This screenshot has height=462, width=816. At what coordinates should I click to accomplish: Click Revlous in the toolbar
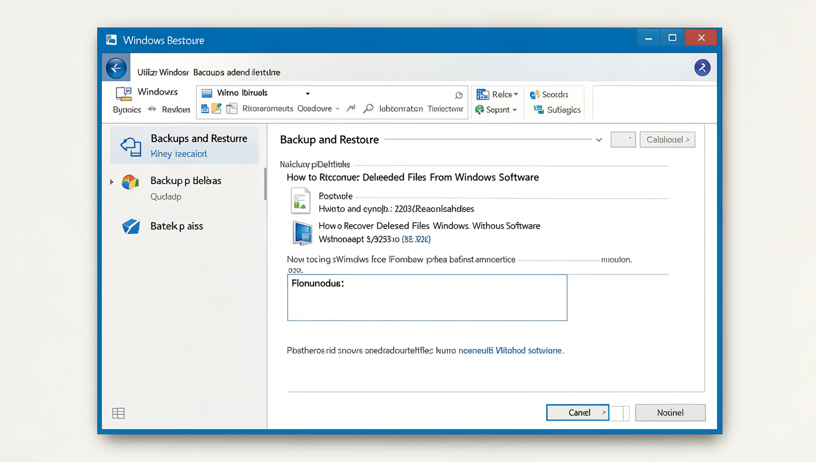point(176,109)
